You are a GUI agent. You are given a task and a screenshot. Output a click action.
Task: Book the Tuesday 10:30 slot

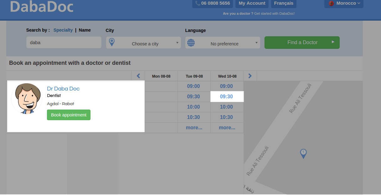coord(193,117)
